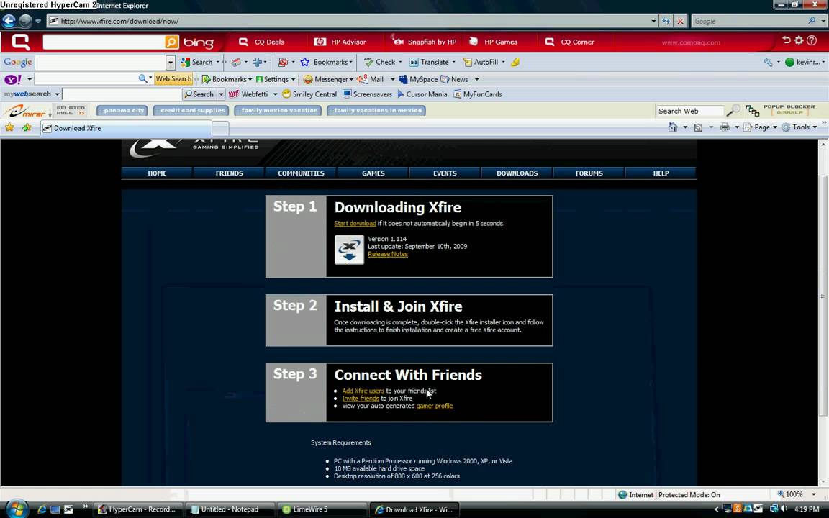Click the Print icon in command bar
This screenshot has width=829, height=518.
(x=725, y=127)
